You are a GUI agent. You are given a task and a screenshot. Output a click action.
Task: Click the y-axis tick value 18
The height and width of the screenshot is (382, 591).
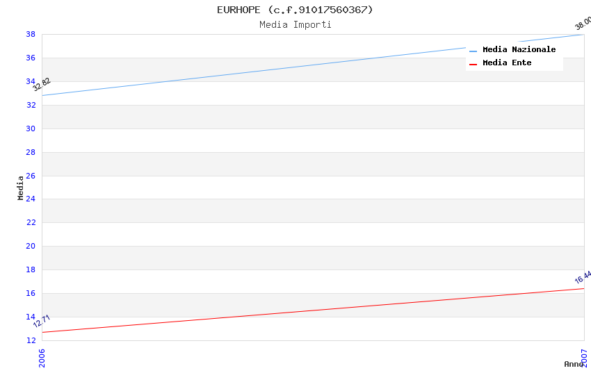[31, 269]
